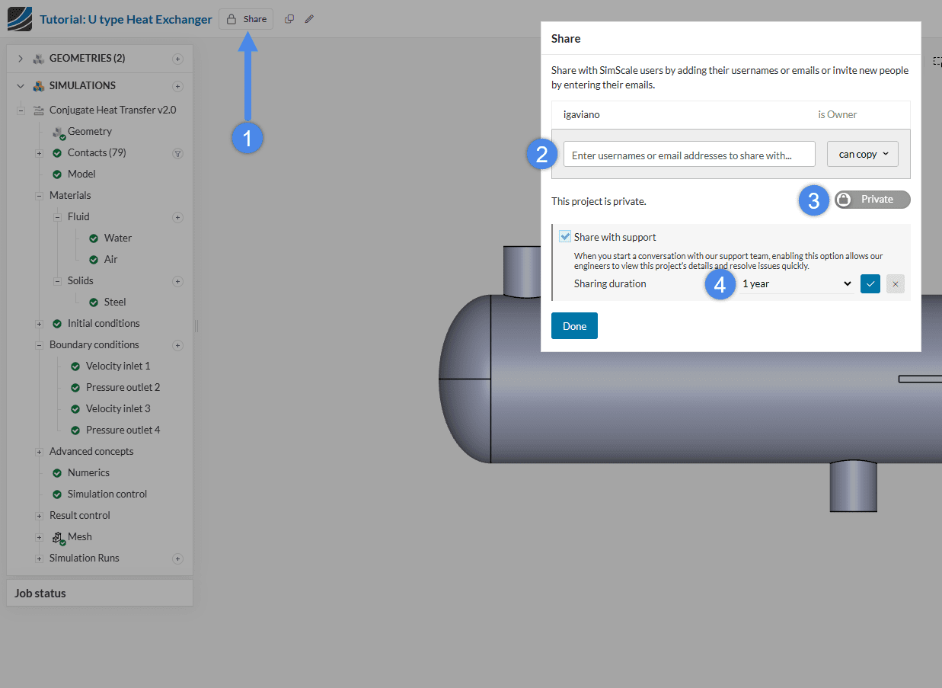Add a boundary condition via plus icon
The height and width of the screenshot is (688, 942).
click(x=177, y=345)
